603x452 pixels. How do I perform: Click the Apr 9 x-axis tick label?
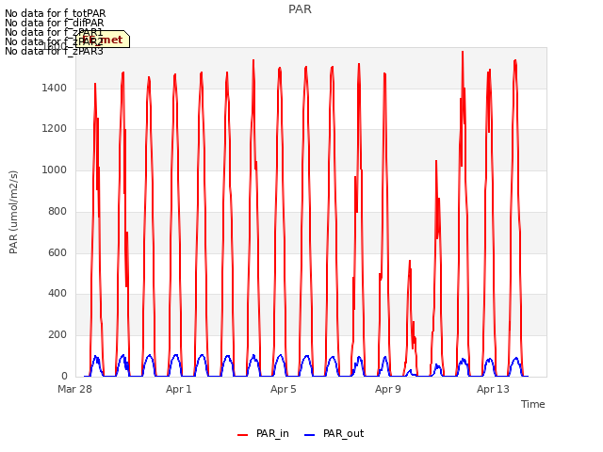pyautogui.click(x=387, y=389)
